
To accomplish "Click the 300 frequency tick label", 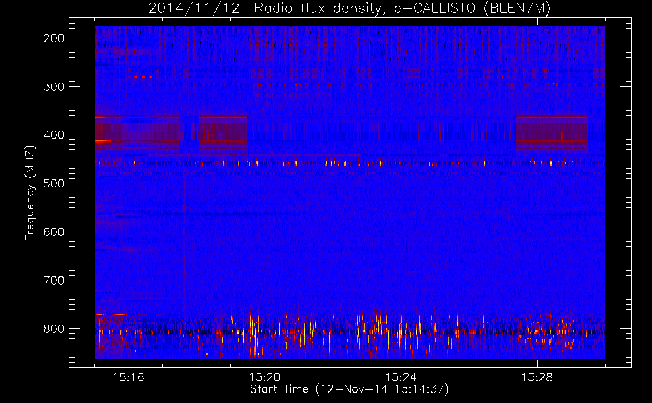I will (54, 87).
